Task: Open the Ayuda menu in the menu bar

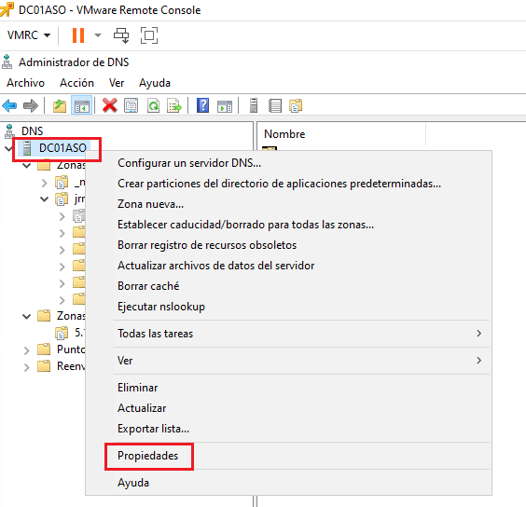Action: point(155,83)
